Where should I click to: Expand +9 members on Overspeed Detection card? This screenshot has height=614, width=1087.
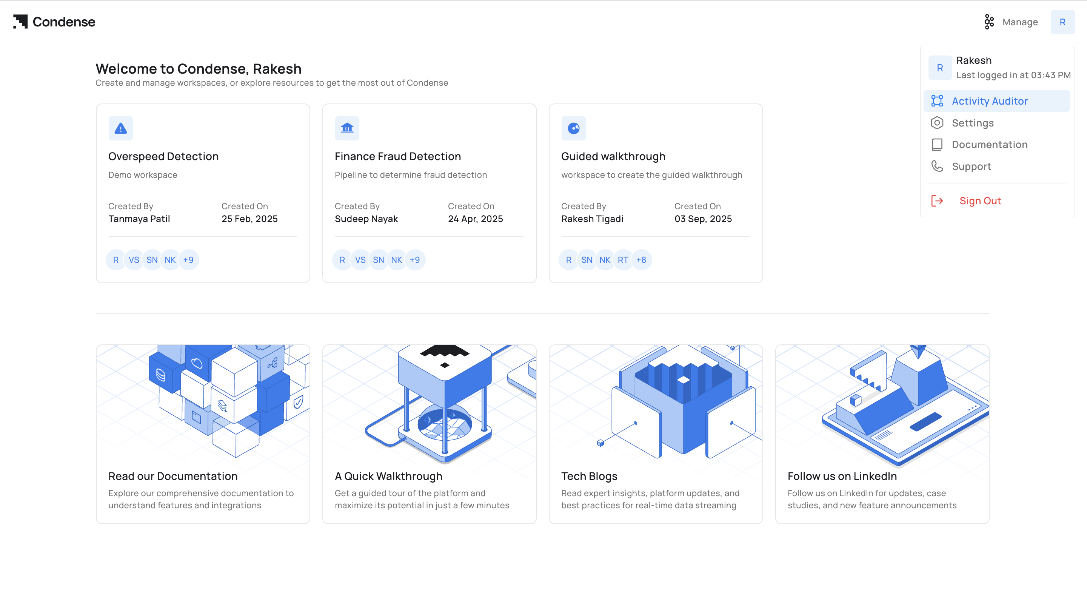(188, 260)
